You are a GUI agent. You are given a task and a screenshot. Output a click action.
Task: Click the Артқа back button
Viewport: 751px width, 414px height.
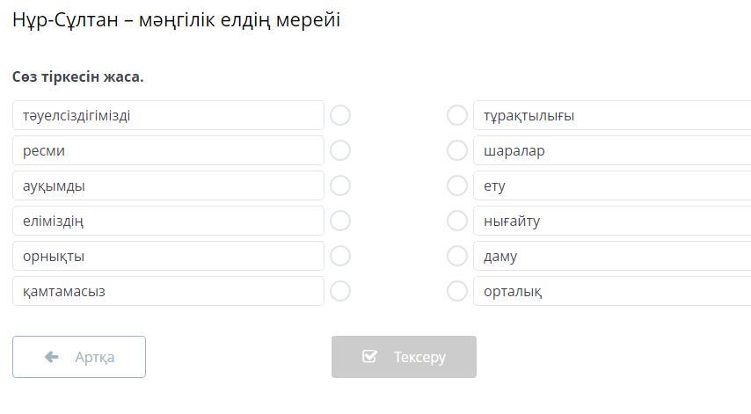[x=79, y=357]
